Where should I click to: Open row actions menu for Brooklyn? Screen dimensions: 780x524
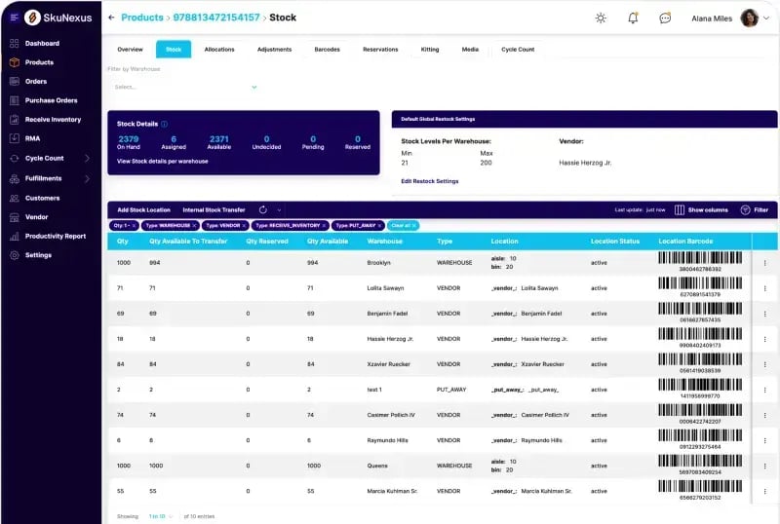point(764,263)
